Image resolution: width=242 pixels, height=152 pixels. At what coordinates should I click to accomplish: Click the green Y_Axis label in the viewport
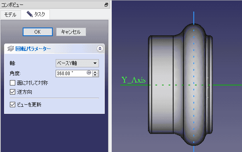(134, 80)
